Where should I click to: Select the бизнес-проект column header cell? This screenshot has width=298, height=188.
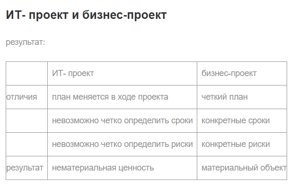242,73
